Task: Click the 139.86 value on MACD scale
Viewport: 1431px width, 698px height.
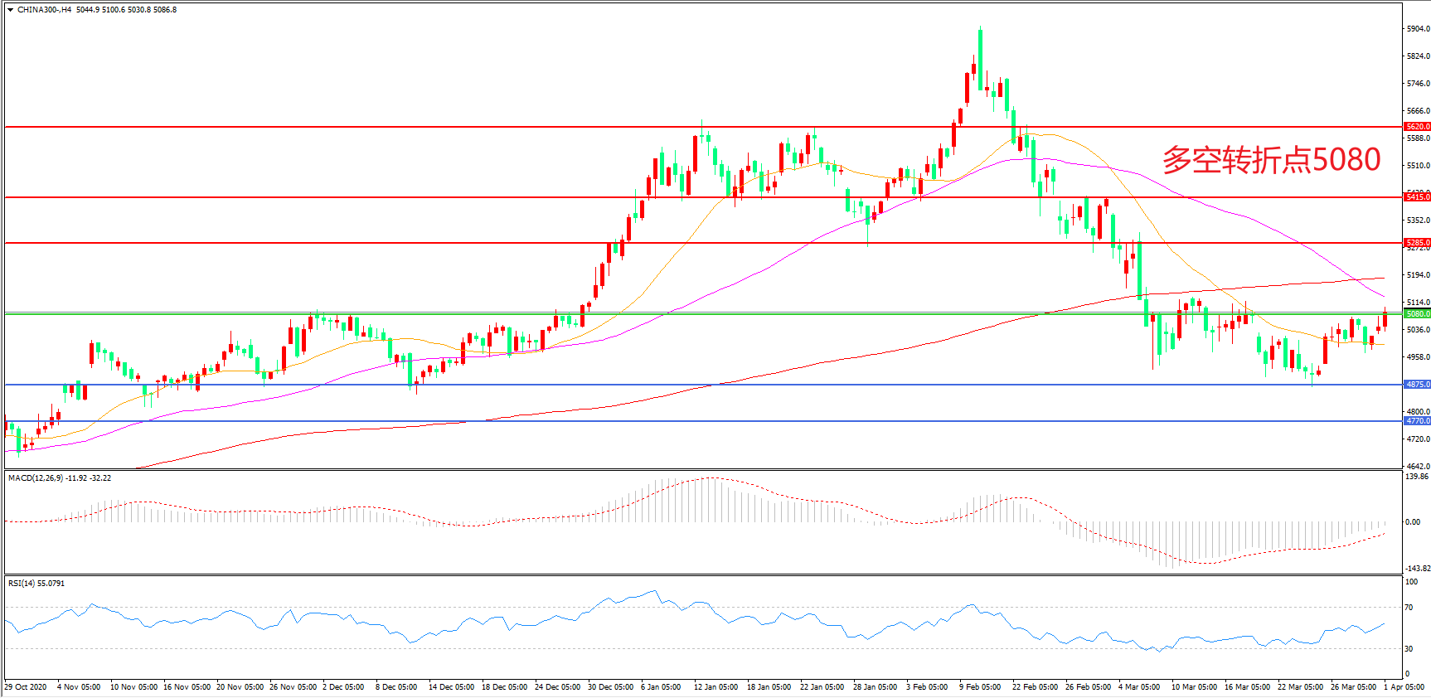Action: (x=1417, y=477)
